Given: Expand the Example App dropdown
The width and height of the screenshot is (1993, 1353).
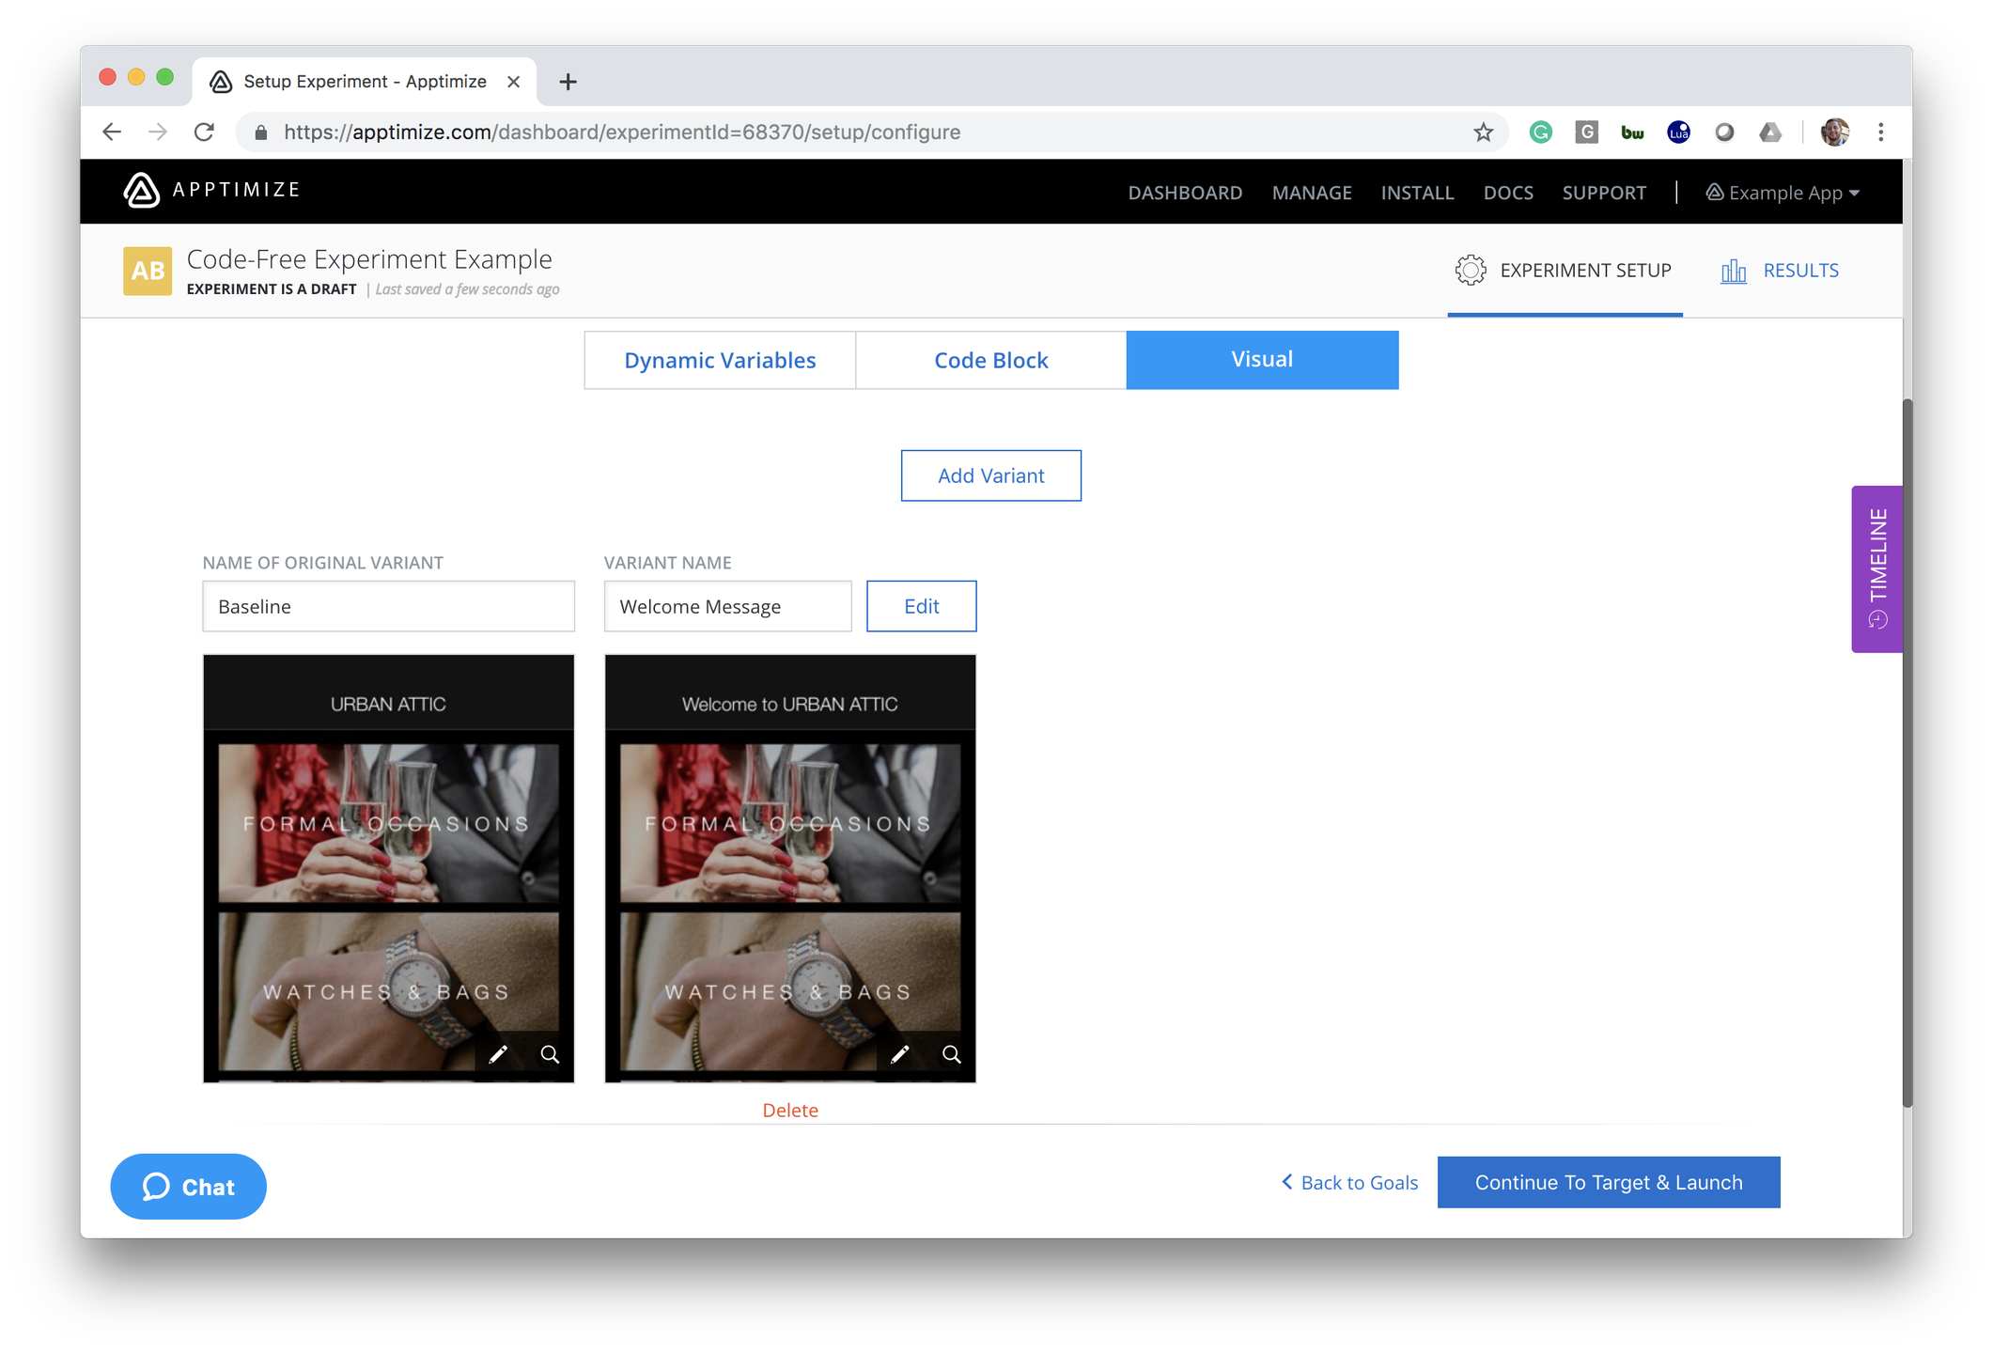Looking at the screenshot, I should (x=1783, y=193).
